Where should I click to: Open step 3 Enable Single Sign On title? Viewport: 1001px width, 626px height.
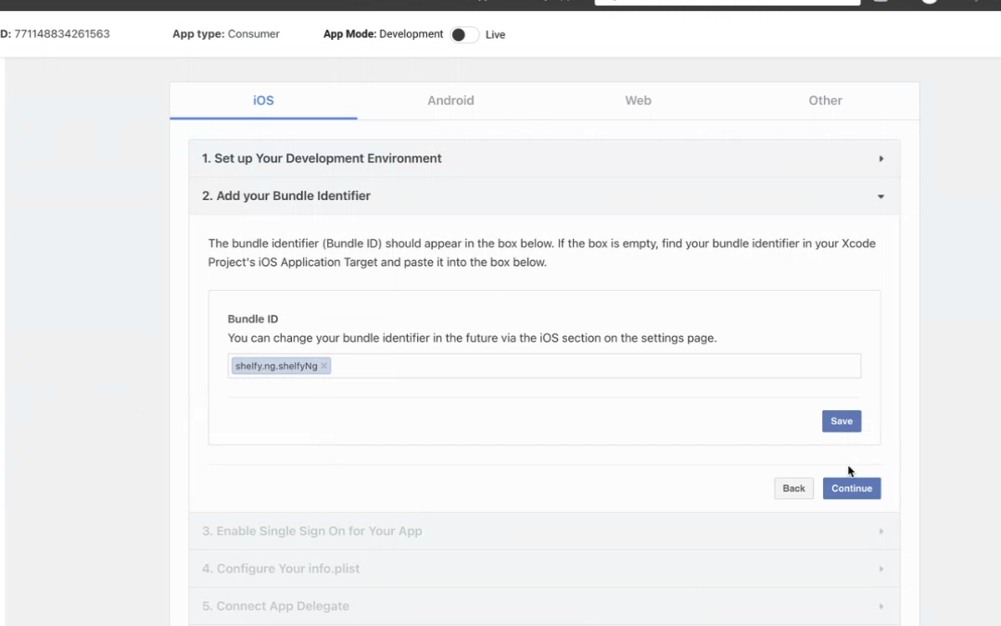311,532
